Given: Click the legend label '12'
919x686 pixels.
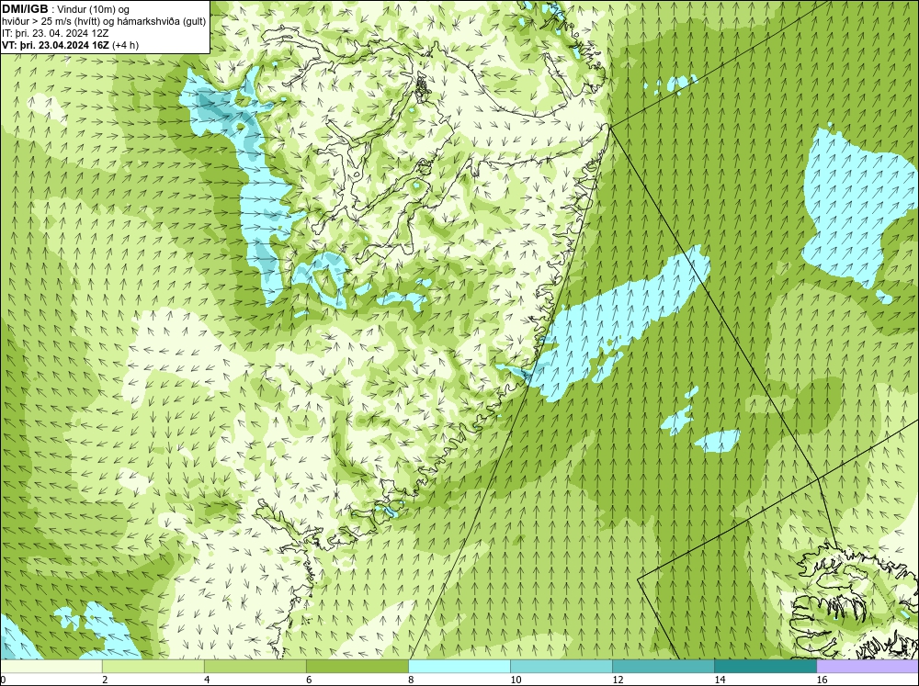Looking at the screenshot, I should (618, 680).
